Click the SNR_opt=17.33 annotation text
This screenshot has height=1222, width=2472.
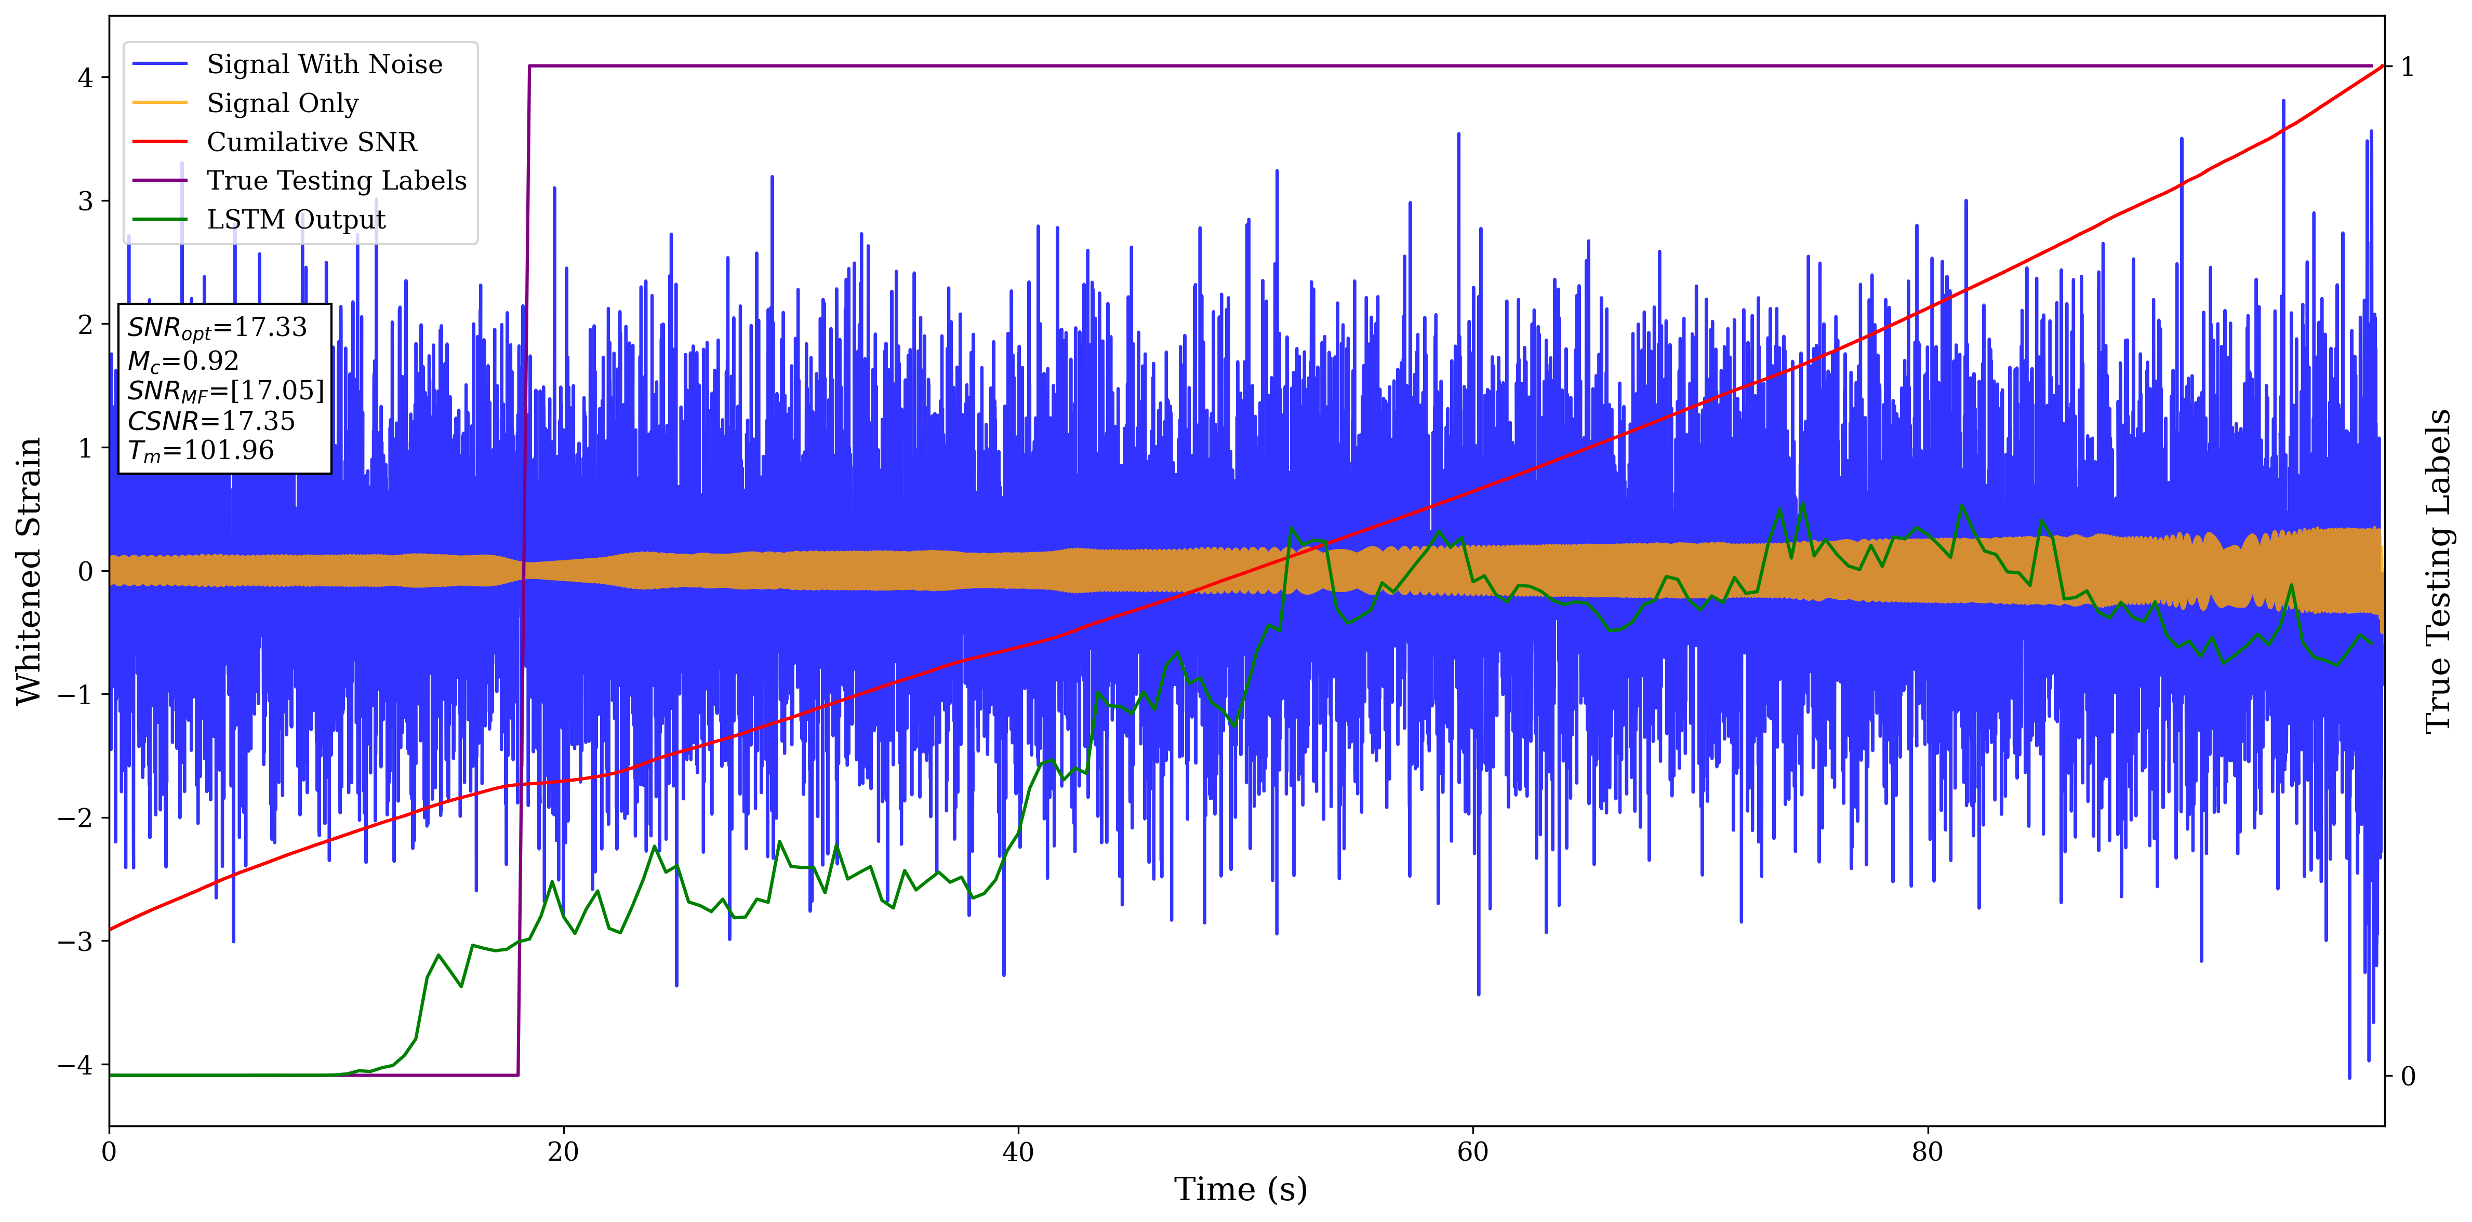[217, 328]
